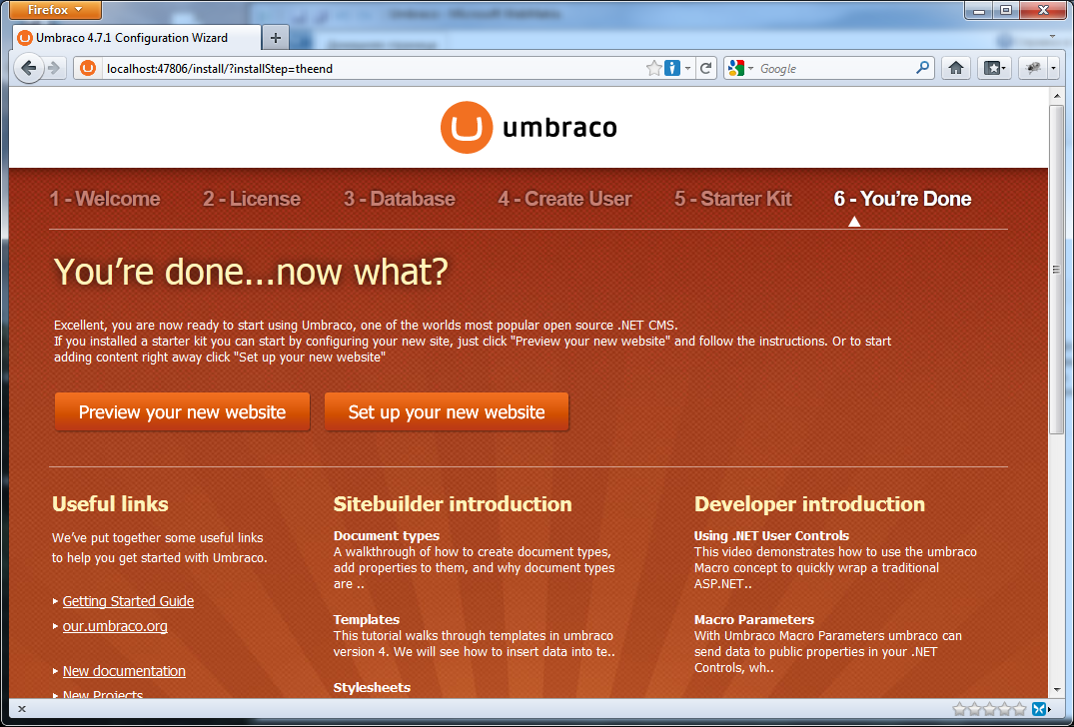Open the New documentation link
The height and width of the screenshot is (727, 1074).
(x=124, y=671)
